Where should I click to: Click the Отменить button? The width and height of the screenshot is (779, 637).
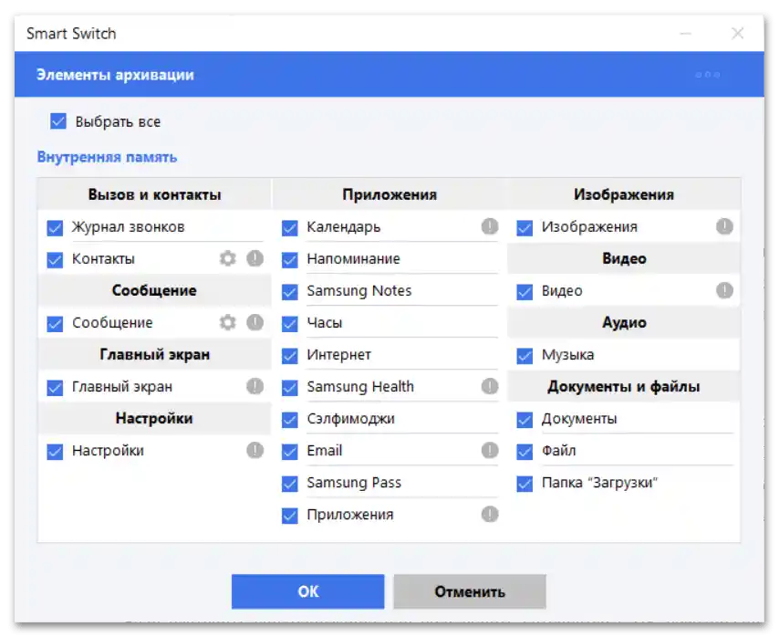[470, 591]
